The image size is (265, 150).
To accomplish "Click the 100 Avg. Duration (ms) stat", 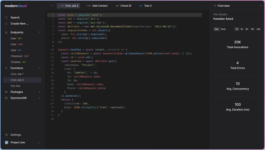I will coord(237,107).
